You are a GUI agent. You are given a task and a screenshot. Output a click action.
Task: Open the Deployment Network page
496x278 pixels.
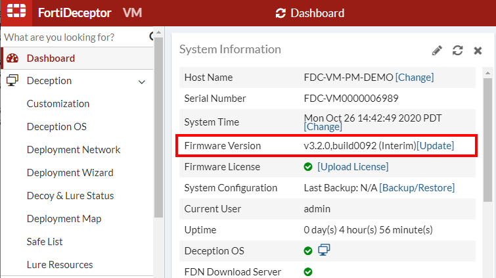74,150
